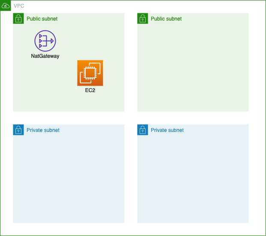This screenshot has height=236, width=266.
Task: Click the VPC cloud icon
Action: (x=6, y=6)
